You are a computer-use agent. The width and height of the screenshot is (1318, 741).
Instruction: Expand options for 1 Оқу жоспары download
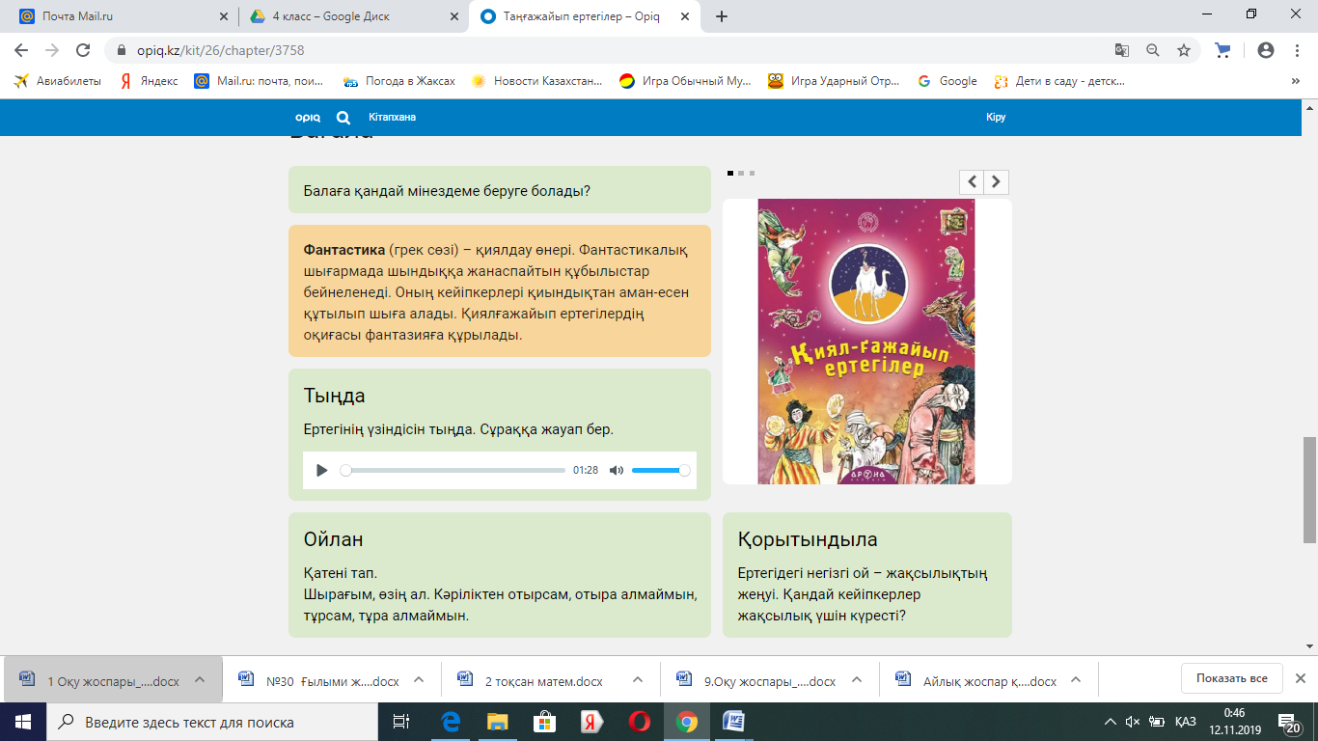click(200, 679)
